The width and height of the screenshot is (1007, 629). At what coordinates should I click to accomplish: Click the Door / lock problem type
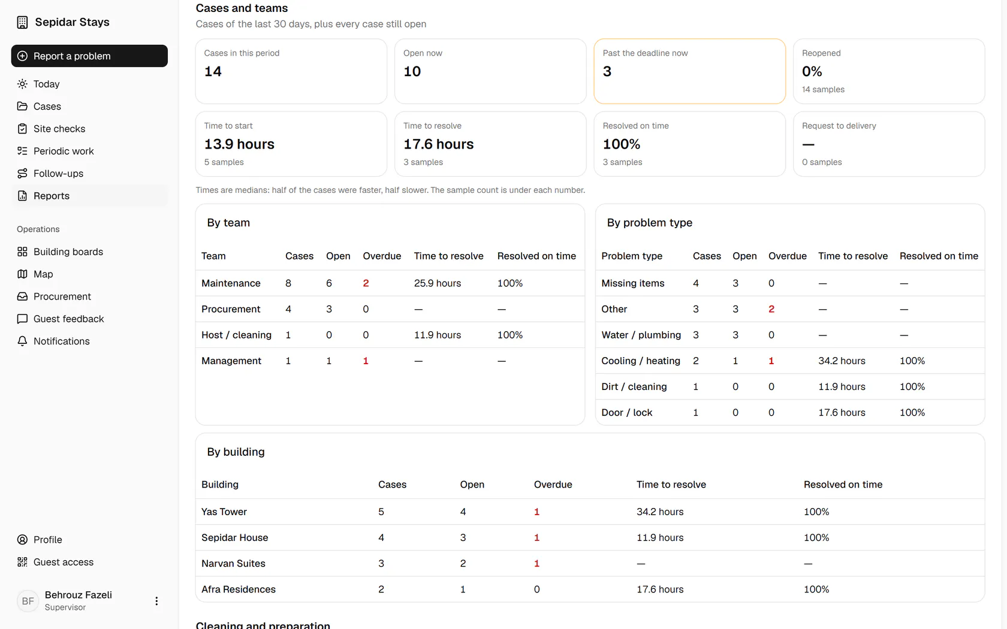[627, 413]
